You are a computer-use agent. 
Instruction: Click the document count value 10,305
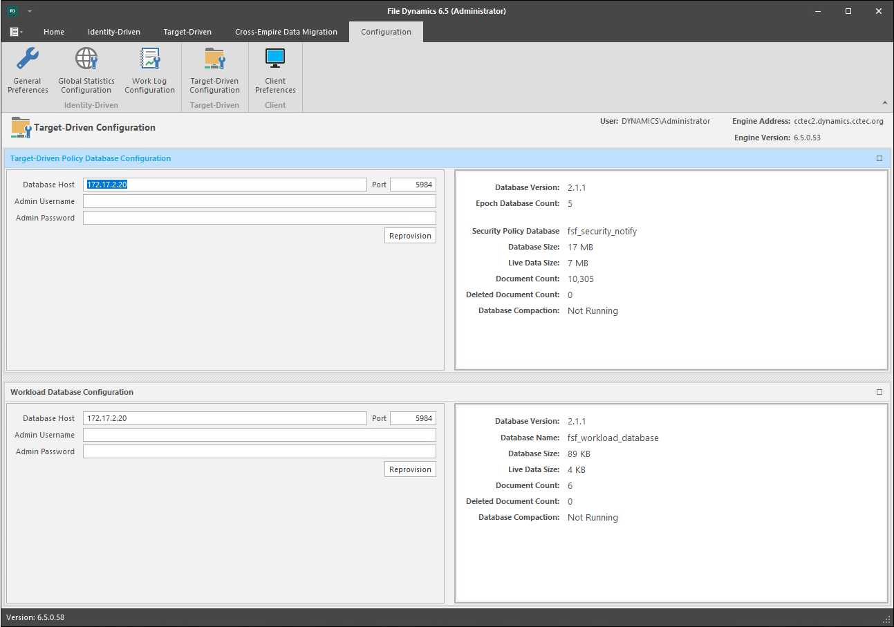pyautogui.click(x=581, y=279)
